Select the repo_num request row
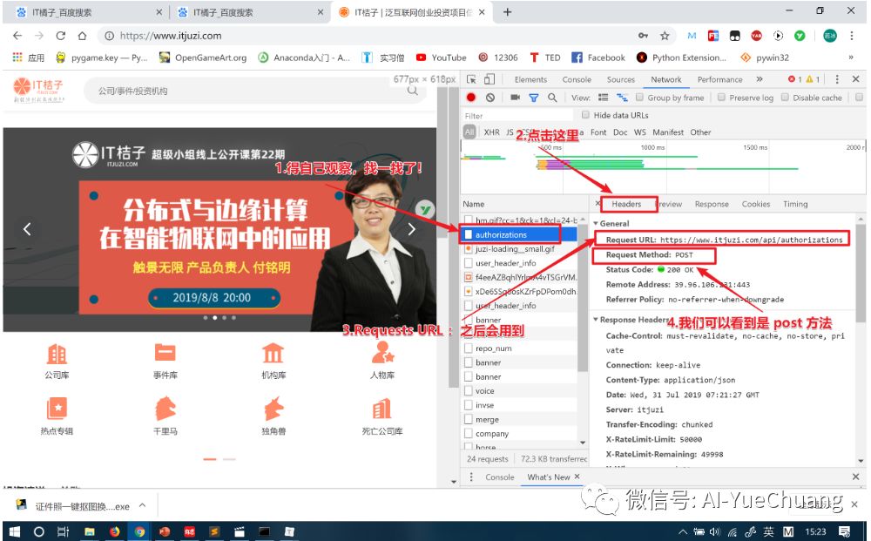 pyautogui.click(x=519, y=348)
